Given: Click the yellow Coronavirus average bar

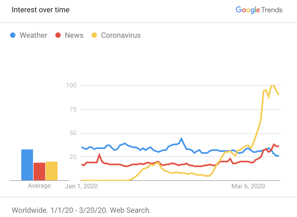Looking at the screenshot, I should [x=51, y=171].
